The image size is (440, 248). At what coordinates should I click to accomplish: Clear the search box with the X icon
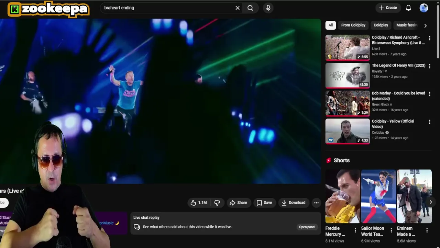pyautogui.click(x=238, y=8)
